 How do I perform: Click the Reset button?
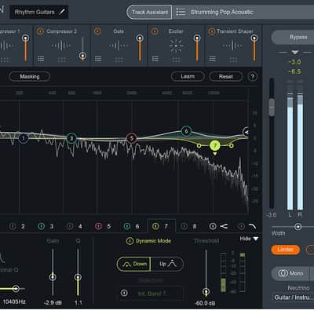point(226,76)
